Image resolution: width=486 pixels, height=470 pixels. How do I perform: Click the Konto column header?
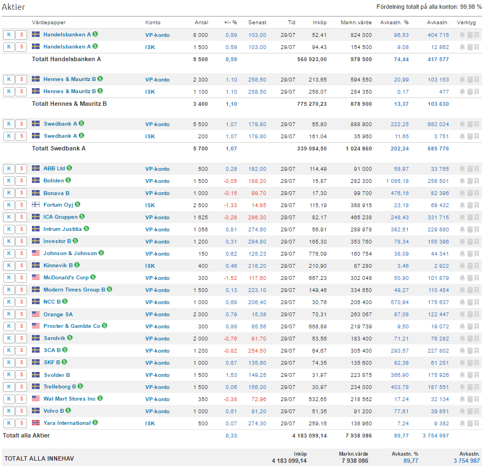(153, 23)
